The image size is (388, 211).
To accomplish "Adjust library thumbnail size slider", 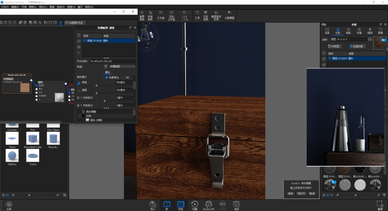I will point(29,195).
